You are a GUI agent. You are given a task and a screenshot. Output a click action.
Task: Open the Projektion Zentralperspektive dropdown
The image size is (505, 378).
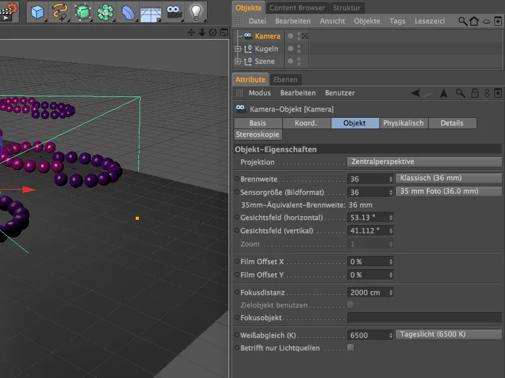coord(424,162)
